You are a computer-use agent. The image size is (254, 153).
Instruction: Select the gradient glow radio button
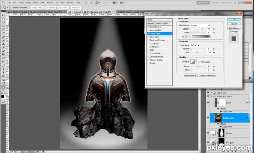click(190, 37)
